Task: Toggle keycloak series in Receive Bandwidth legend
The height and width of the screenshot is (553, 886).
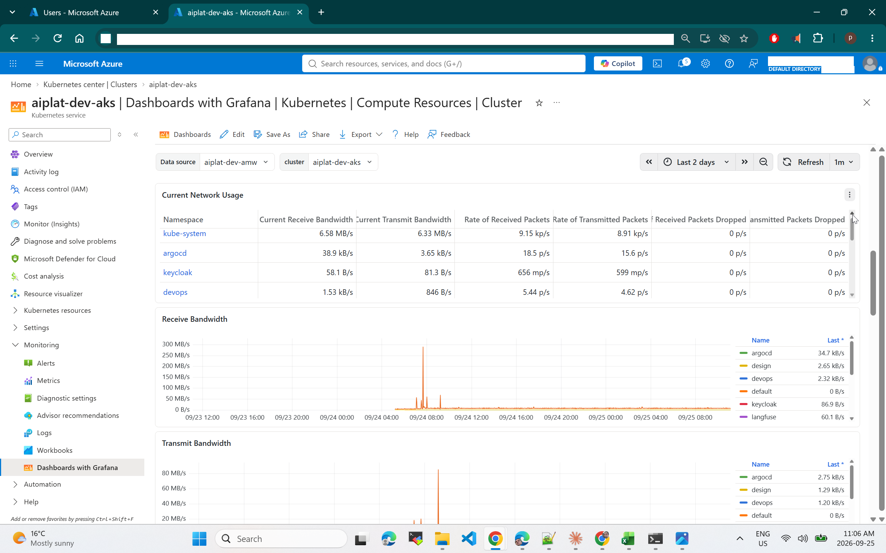Action: coord(764,404)
